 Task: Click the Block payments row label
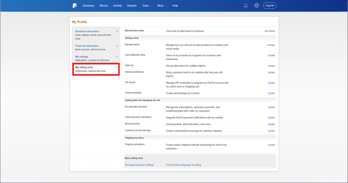click(132, 124)
